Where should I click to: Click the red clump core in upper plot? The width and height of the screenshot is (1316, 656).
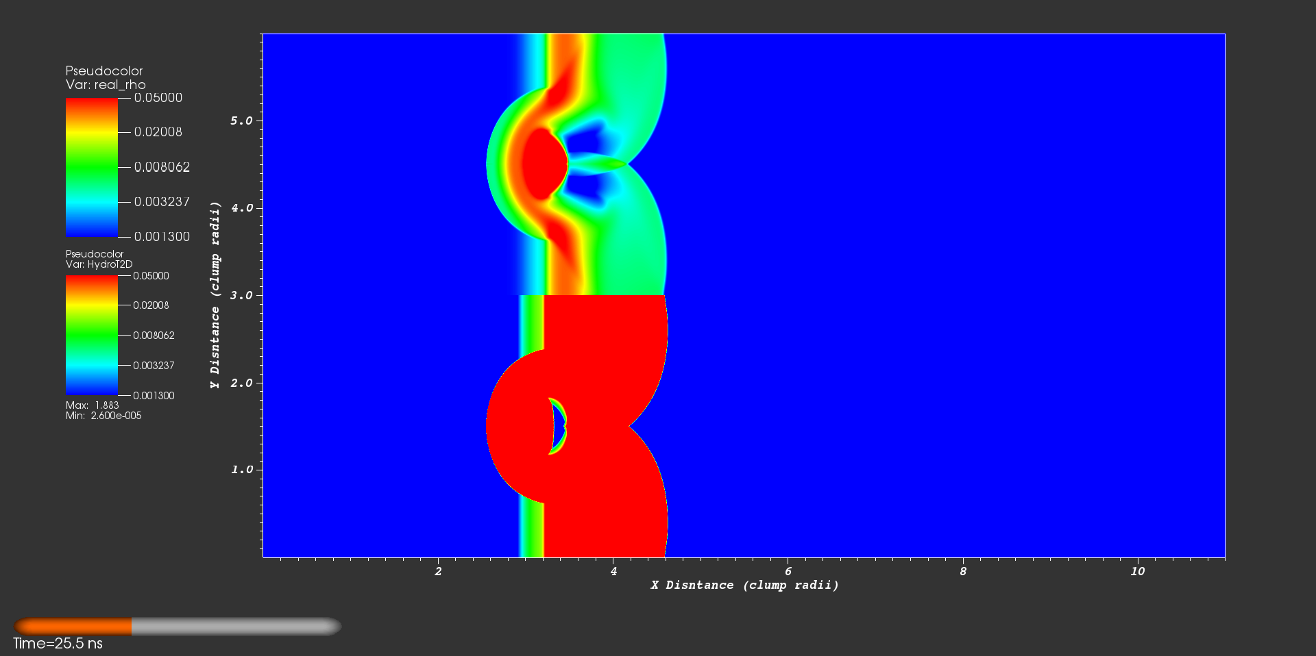545,164
